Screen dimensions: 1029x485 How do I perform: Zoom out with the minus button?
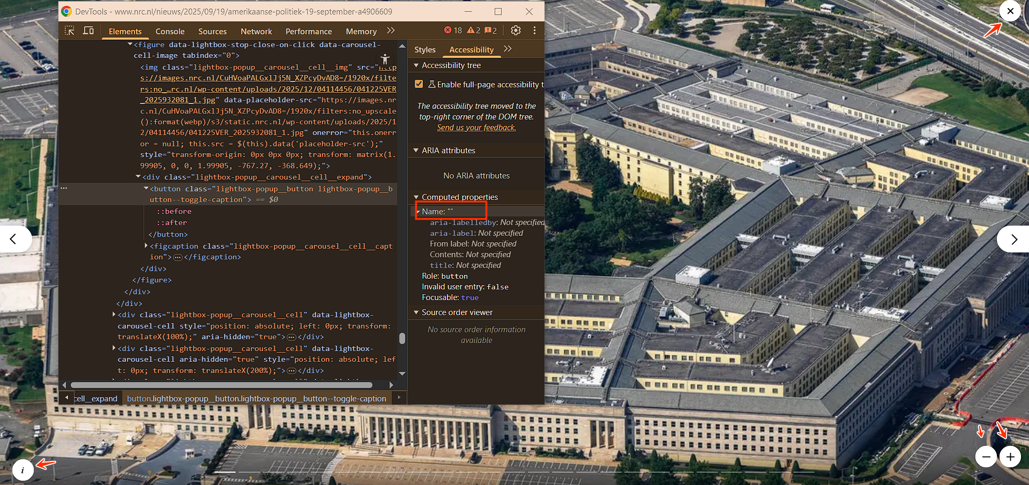(x=986, y=457)
